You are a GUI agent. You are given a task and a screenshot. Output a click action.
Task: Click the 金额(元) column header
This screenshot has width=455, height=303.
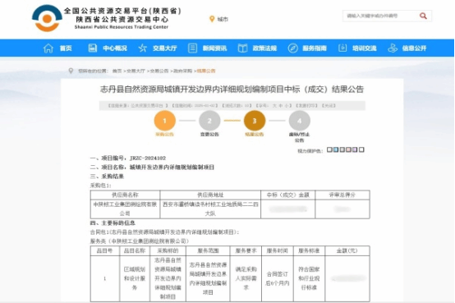347,250
